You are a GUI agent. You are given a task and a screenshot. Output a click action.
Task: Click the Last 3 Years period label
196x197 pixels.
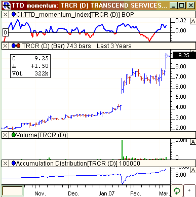(x=114, y=46)
